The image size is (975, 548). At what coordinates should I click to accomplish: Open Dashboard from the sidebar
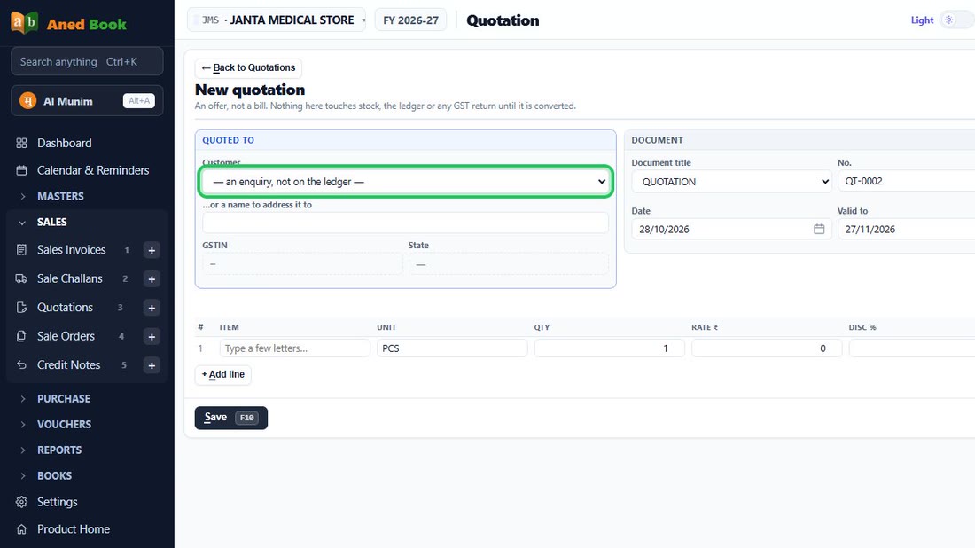[64, 143]
